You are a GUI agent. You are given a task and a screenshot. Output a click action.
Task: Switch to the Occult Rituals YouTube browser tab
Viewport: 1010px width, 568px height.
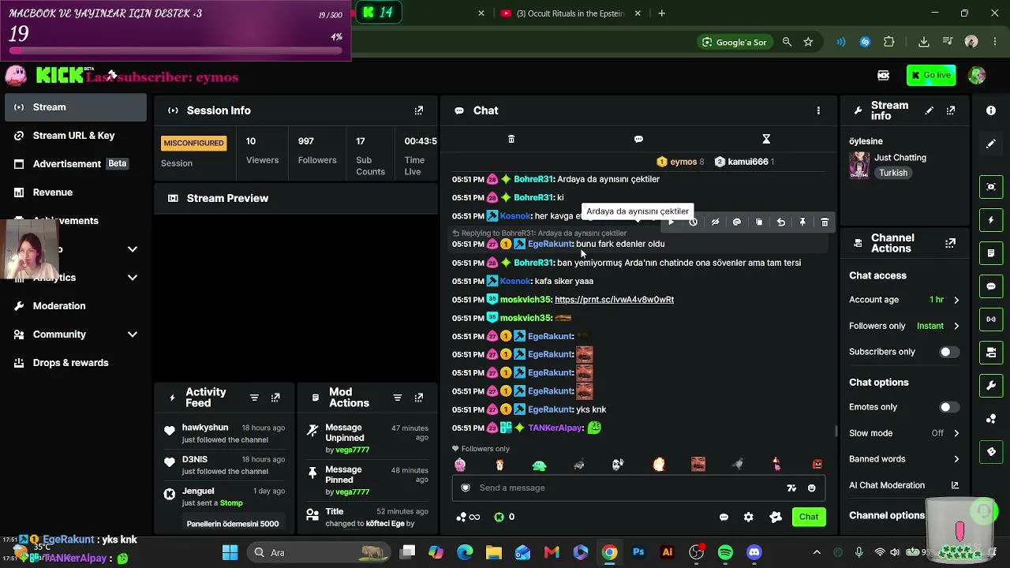[x=570, y=13]
